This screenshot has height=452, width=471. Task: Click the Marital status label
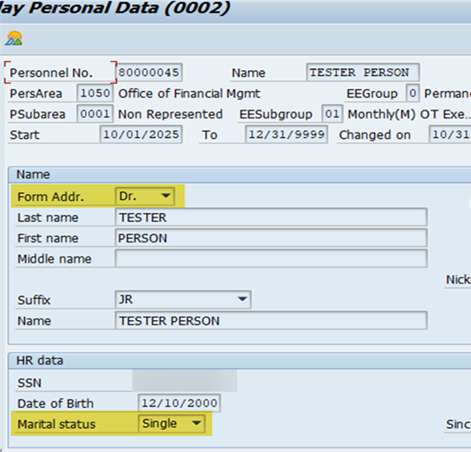click(57, 425)
